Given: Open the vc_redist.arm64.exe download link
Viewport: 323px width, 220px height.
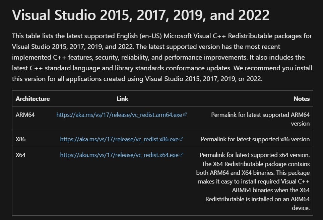Looking at the screenshot, I should (119, 115).
